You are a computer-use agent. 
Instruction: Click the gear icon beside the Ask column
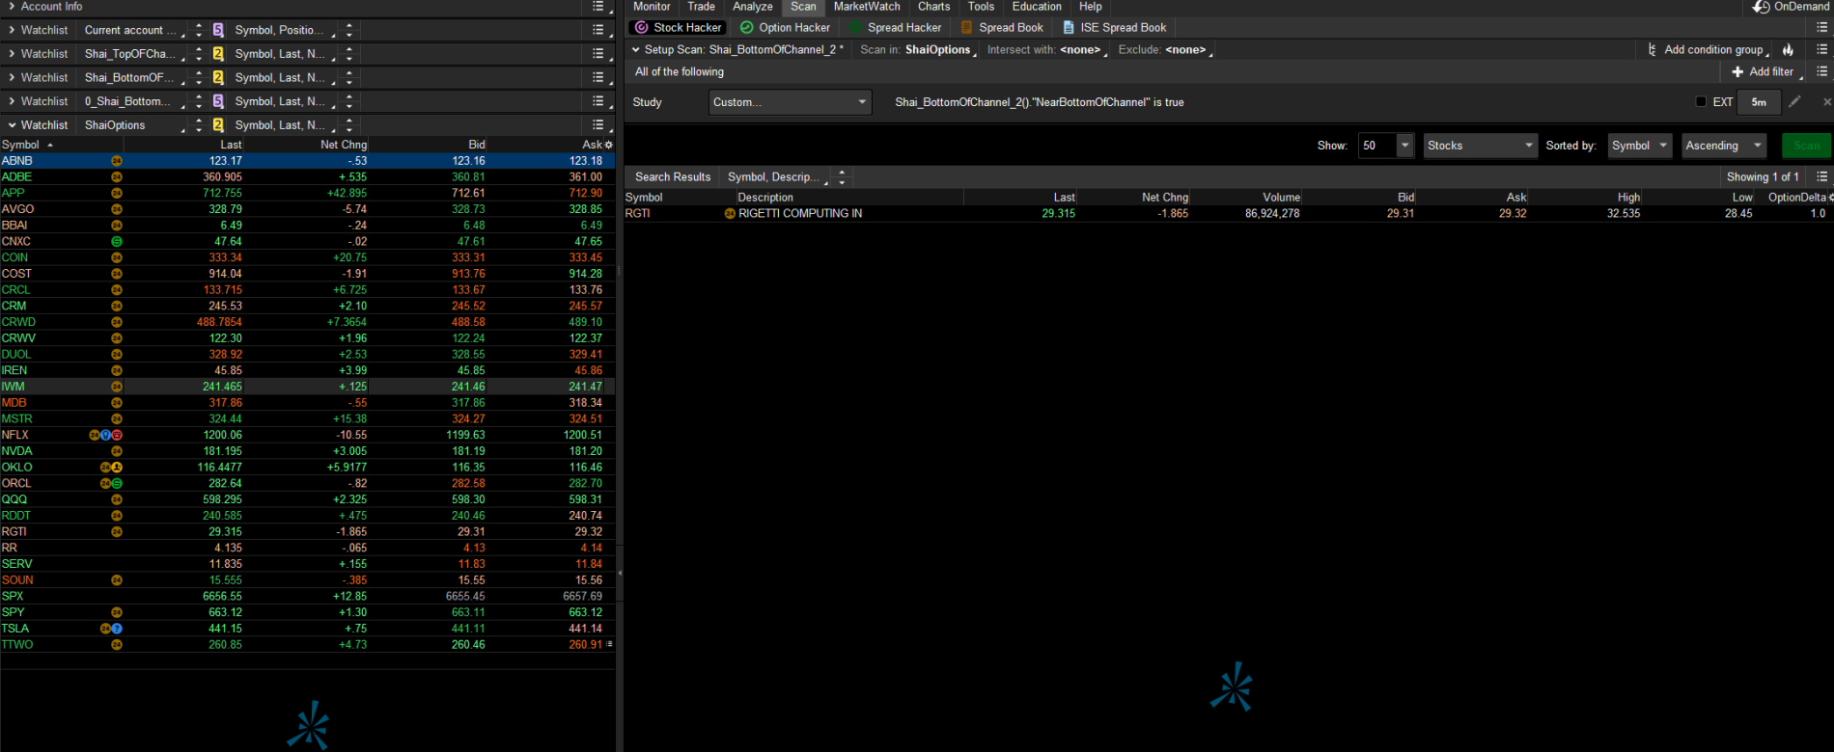608,145
